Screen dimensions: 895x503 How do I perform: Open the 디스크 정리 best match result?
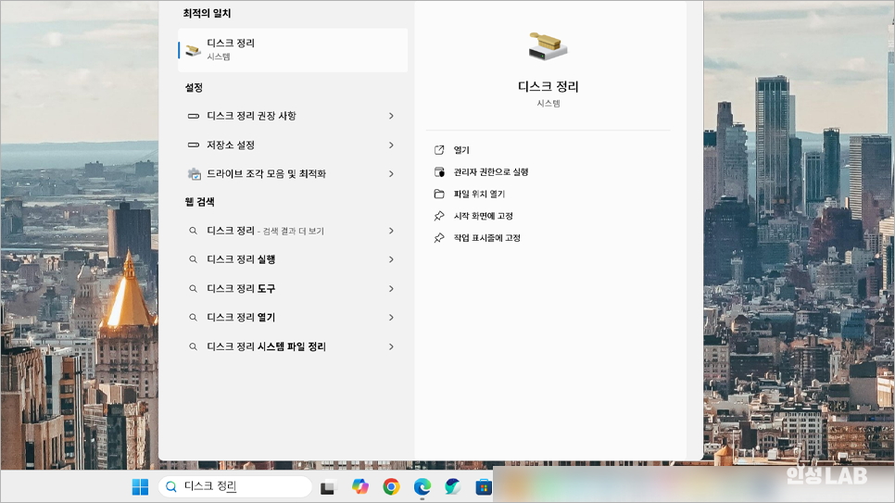293,50
